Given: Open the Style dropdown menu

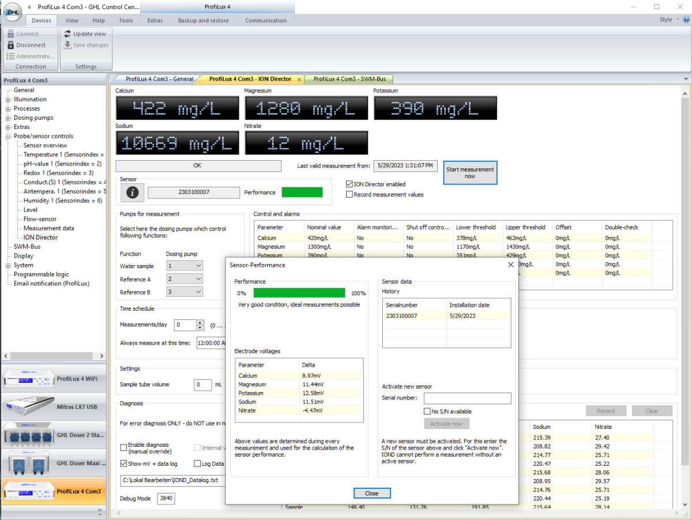Looking at the screenshot, I should tap(669, 20).
